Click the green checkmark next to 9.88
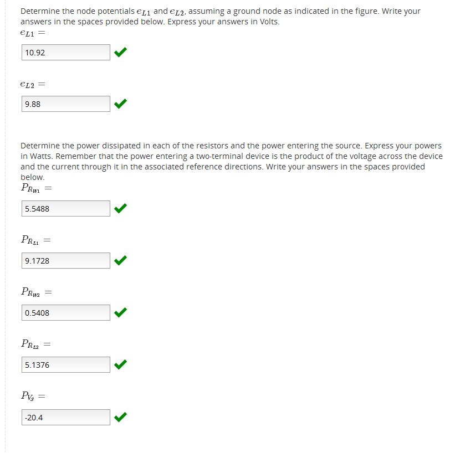This screenshot has height=453, width=455. point(120,104)
